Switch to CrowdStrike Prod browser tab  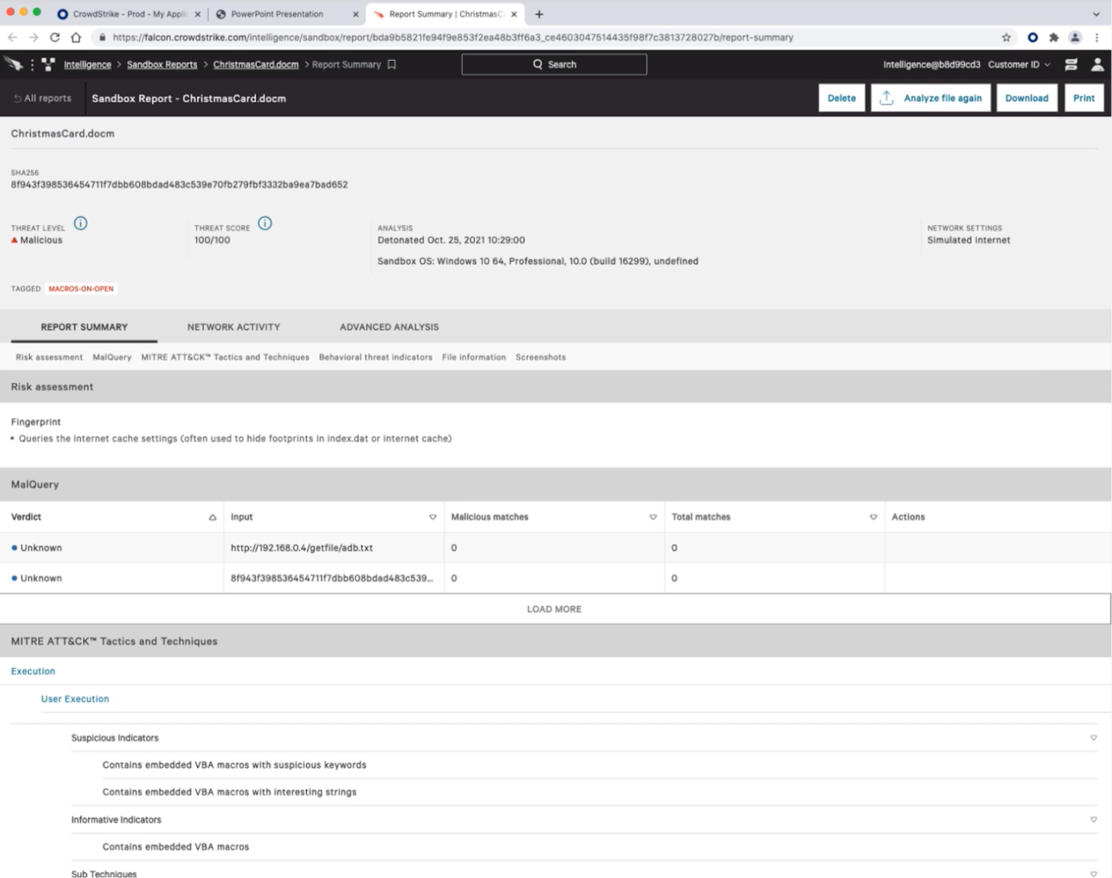click(x=130, y=15)
